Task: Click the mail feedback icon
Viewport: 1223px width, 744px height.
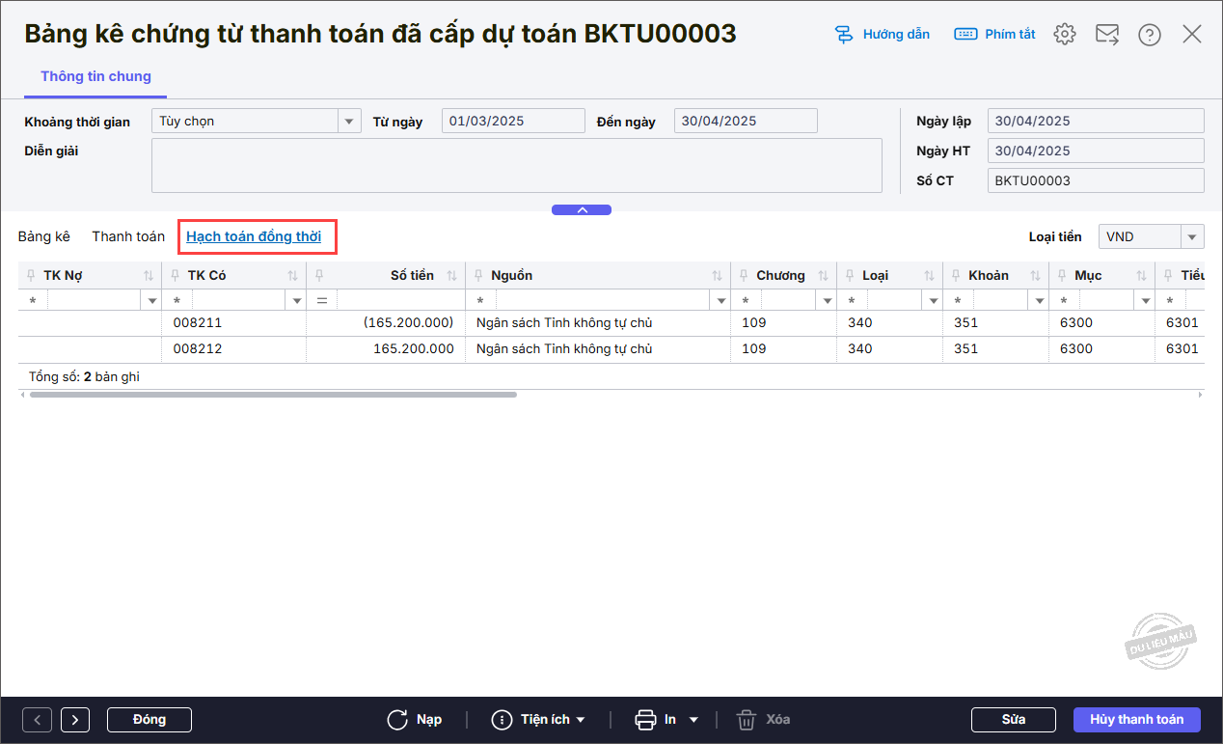Action: (x=1106, y=34)
